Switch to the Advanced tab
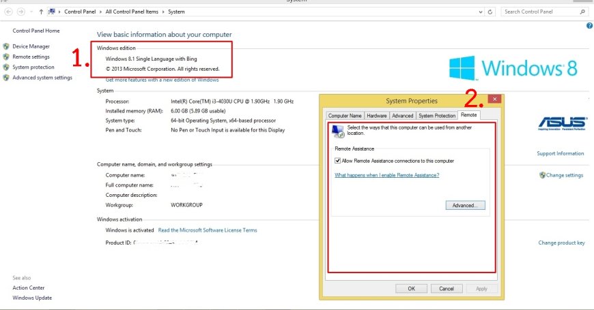The image size is (594, 310). pyautogui.click(x=402, y=116)
